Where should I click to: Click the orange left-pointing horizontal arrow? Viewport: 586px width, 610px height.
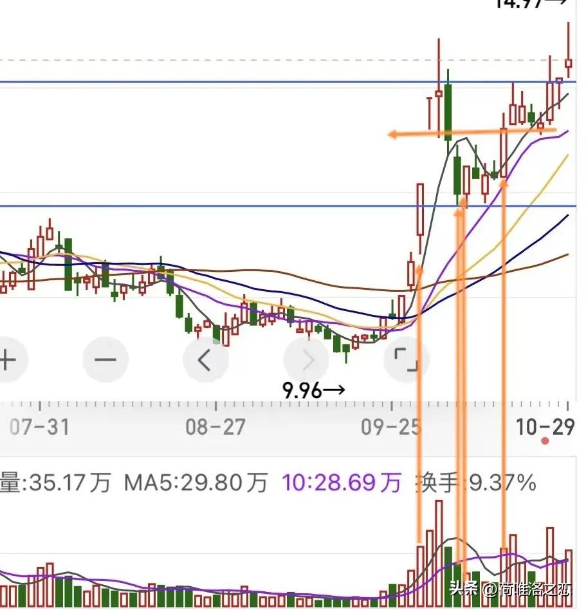(450, 134)
